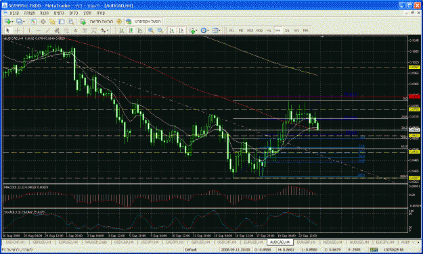
Task: Select the Crosshair tool
Action: 18,30
